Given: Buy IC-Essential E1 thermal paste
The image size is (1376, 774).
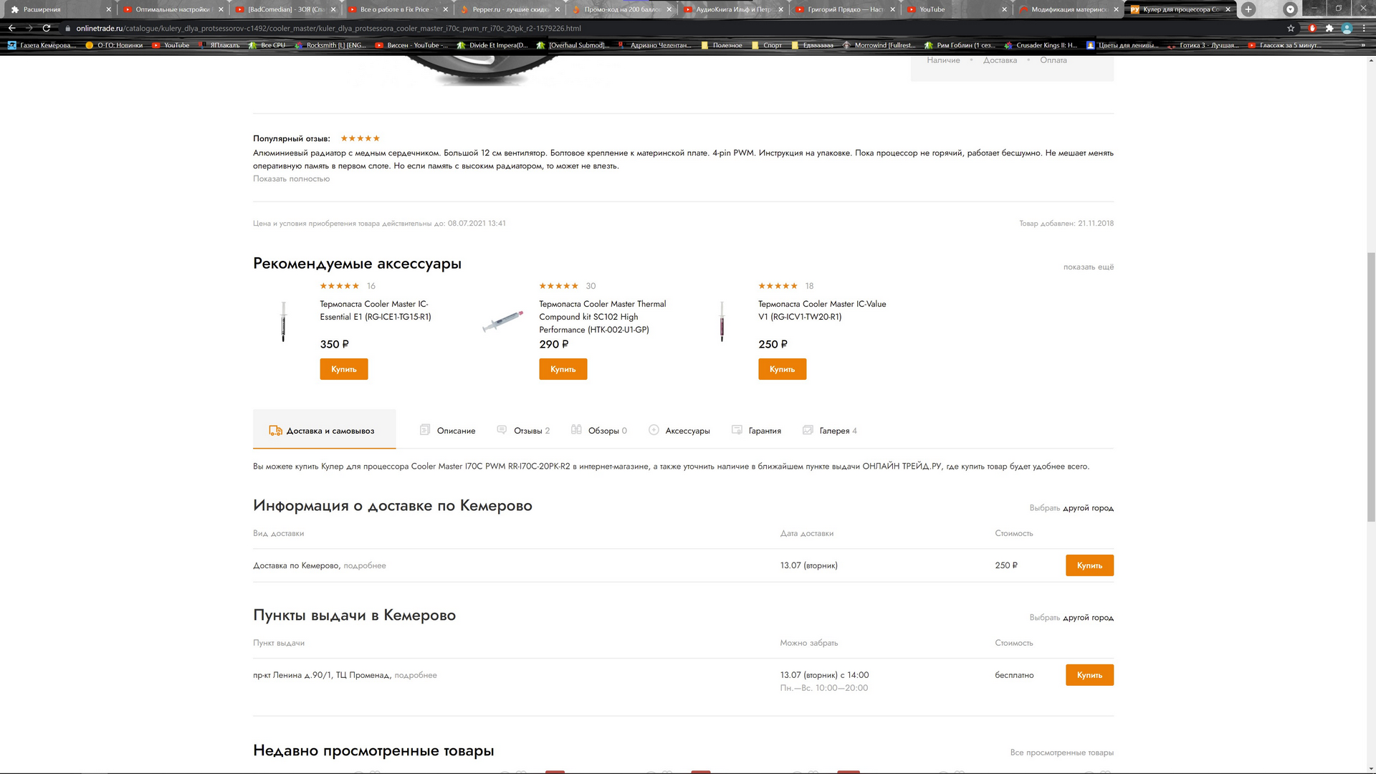Looking at the screenshot, I should (x=343, y=370).
